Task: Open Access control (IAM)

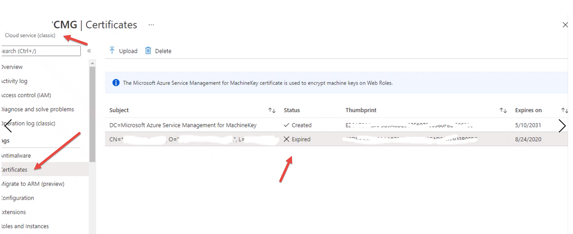Action: (26, 95)
